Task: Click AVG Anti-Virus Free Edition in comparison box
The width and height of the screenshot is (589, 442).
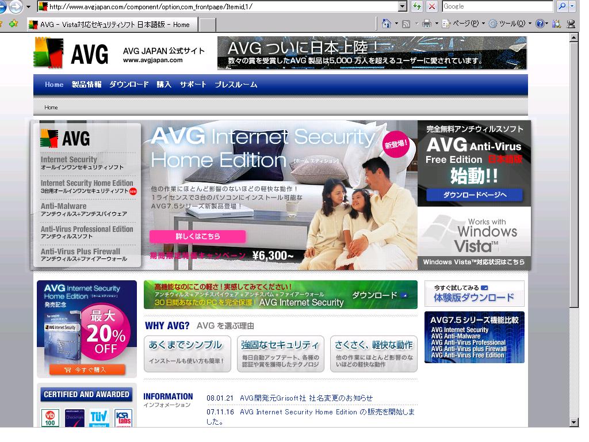Action: (x=468, y=355)
